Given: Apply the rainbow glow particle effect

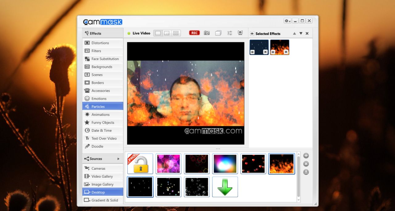Looking at the screenshot, I should (225, 164).
